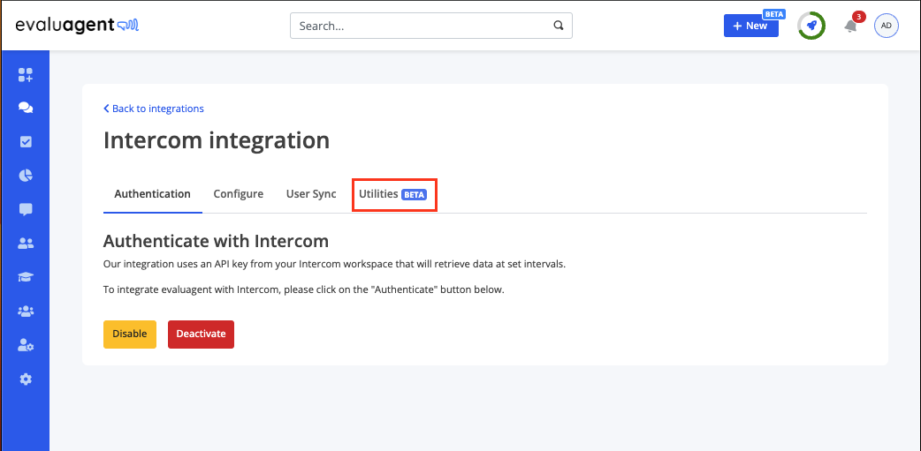Viewport: 921px width, 451px height.
Task: Open the checkmark evaluations sidebar icon
Action: coord(26,142)
